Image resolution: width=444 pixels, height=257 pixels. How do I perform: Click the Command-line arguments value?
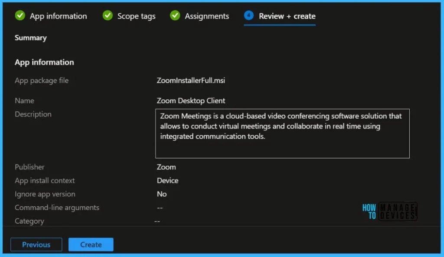(160, 208)
